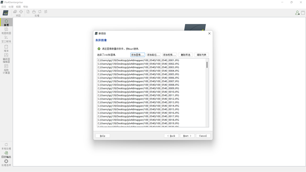This screenshot has width=306, height=172.
Task: Select 100_0540_0012.JPG in the list
Action: pos(138,99)
